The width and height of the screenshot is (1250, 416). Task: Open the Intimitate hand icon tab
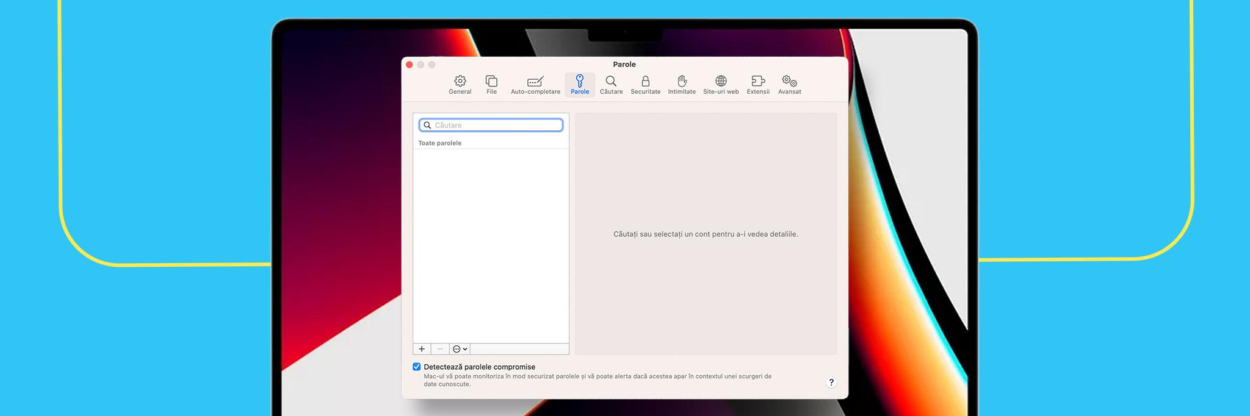682,85
